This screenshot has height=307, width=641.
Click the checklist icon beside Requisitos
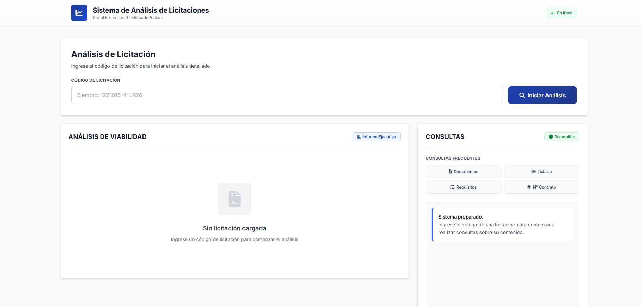pos(452,187)
